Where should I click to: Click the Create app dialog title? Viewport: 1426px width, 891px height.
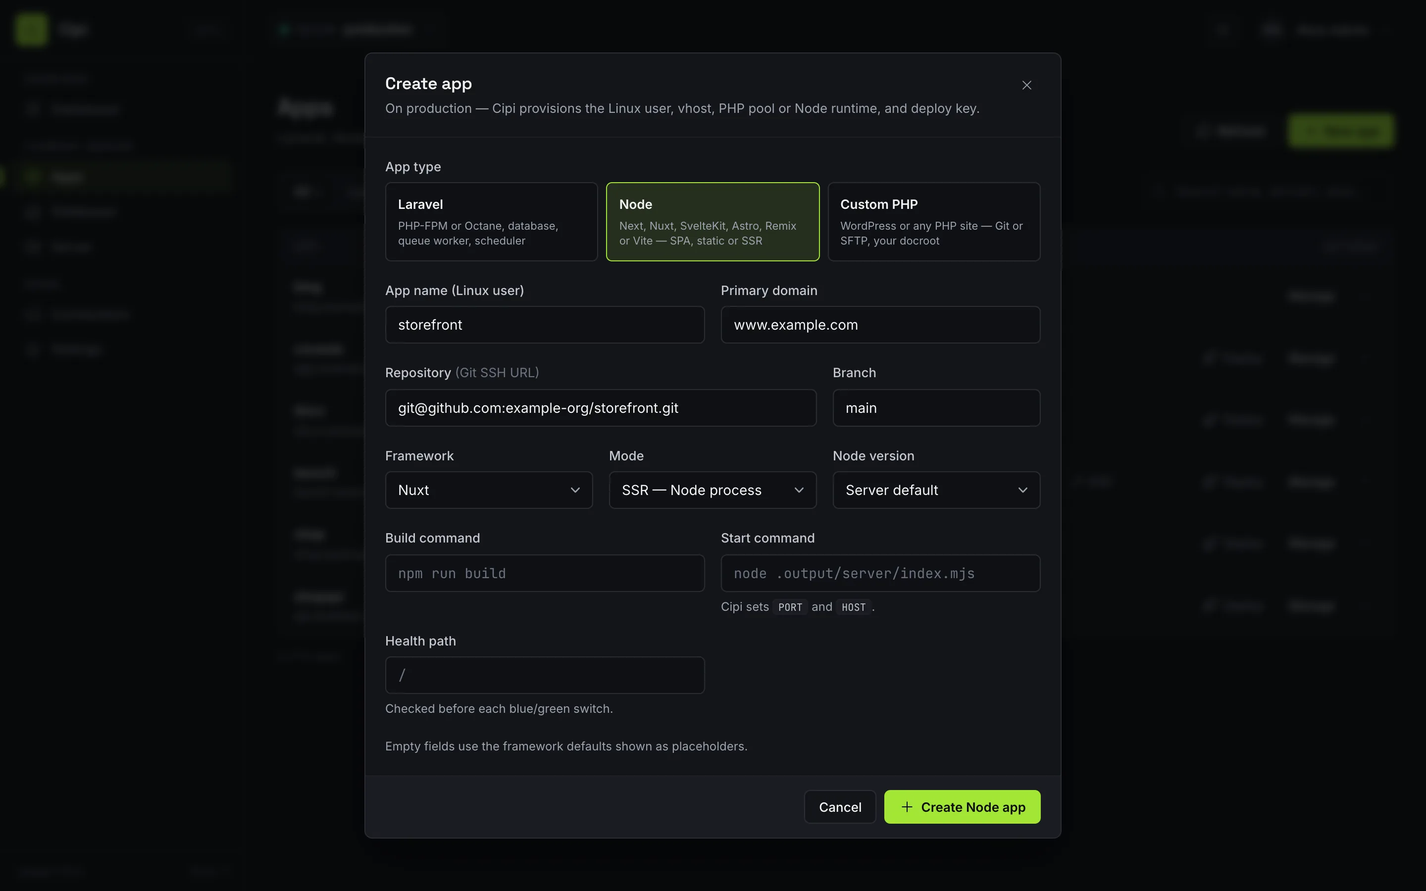428,84
